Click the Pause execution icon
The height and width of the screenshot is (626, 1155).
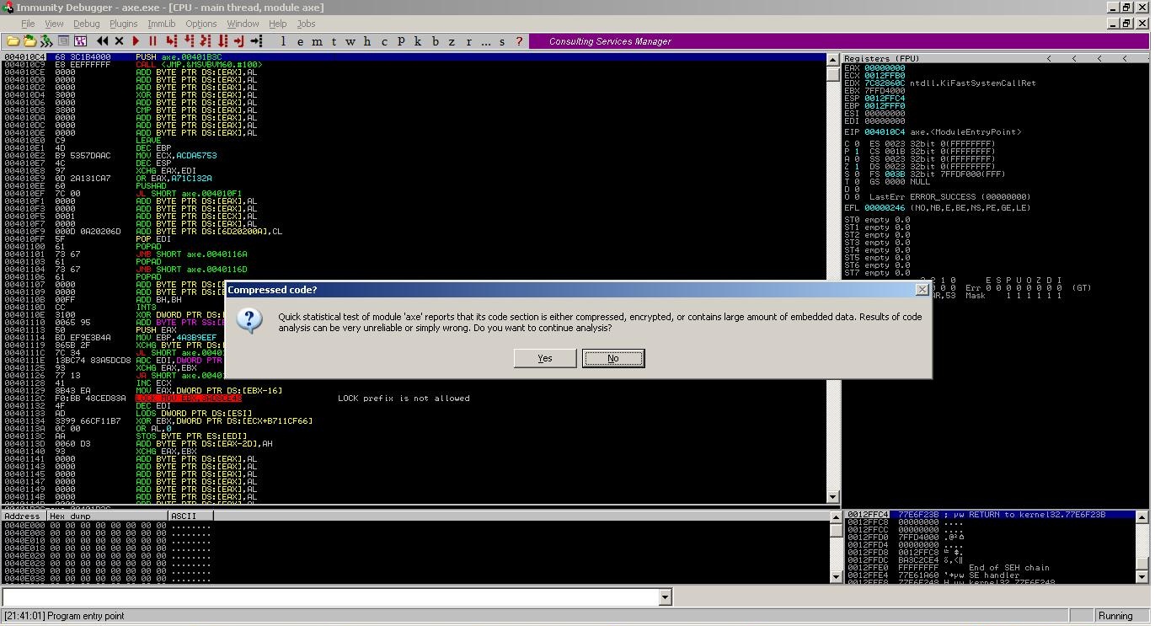(x=152, y=40)
